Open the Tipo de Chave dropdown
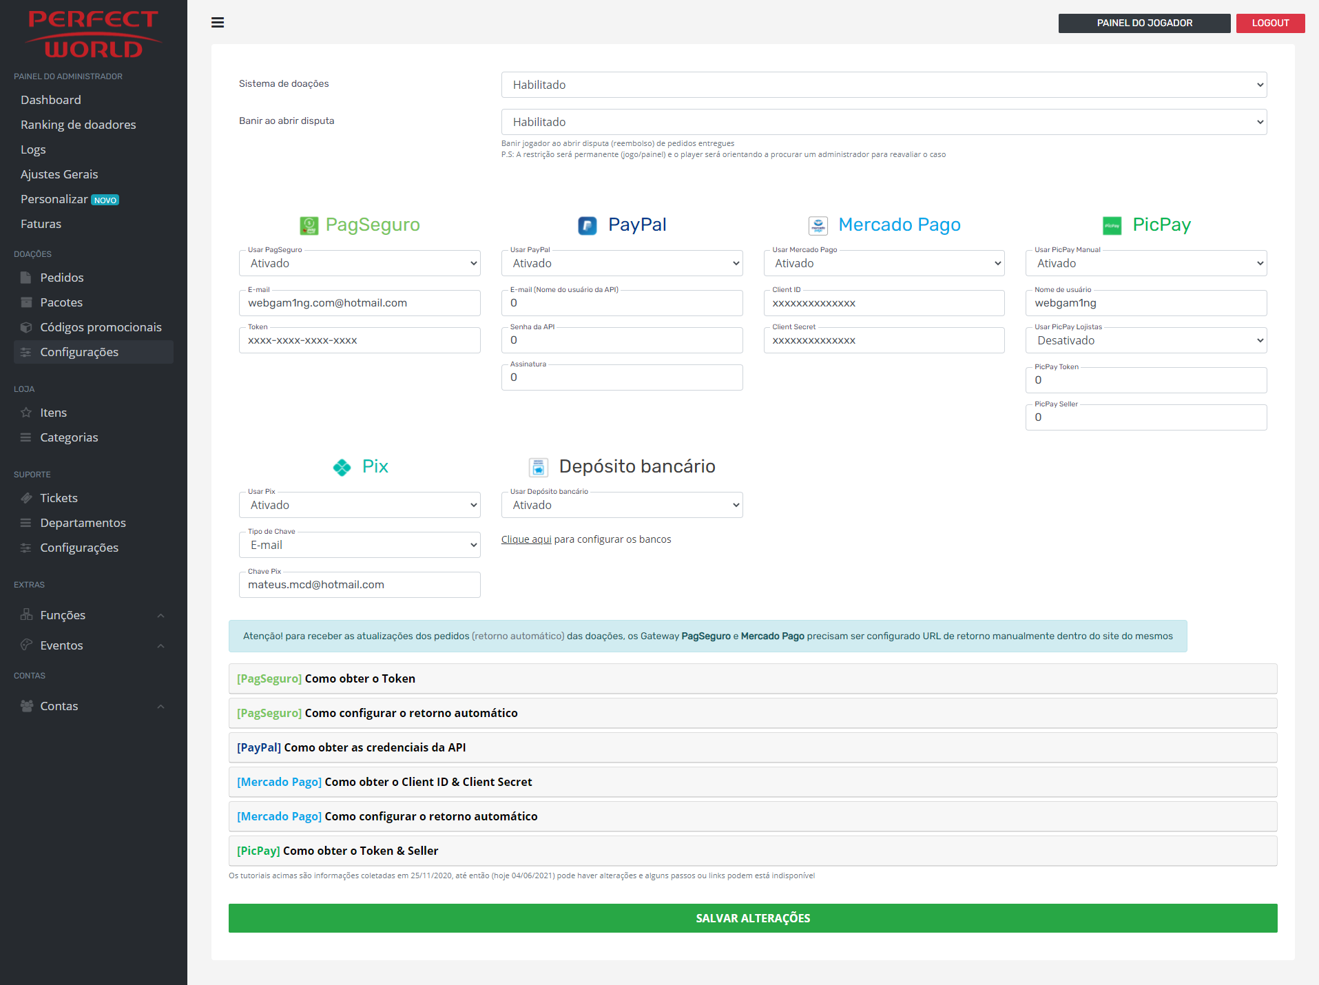This screenshot has height=985, width=1319. (x=360, y=545)
